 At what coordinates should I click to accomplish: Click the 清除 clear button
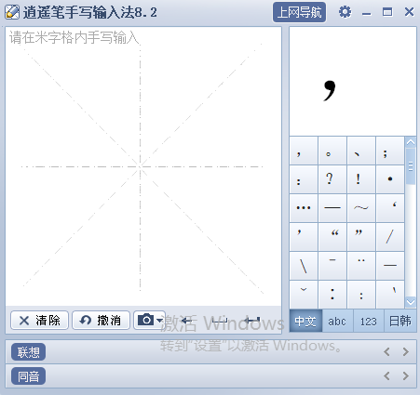click(39, 321)
